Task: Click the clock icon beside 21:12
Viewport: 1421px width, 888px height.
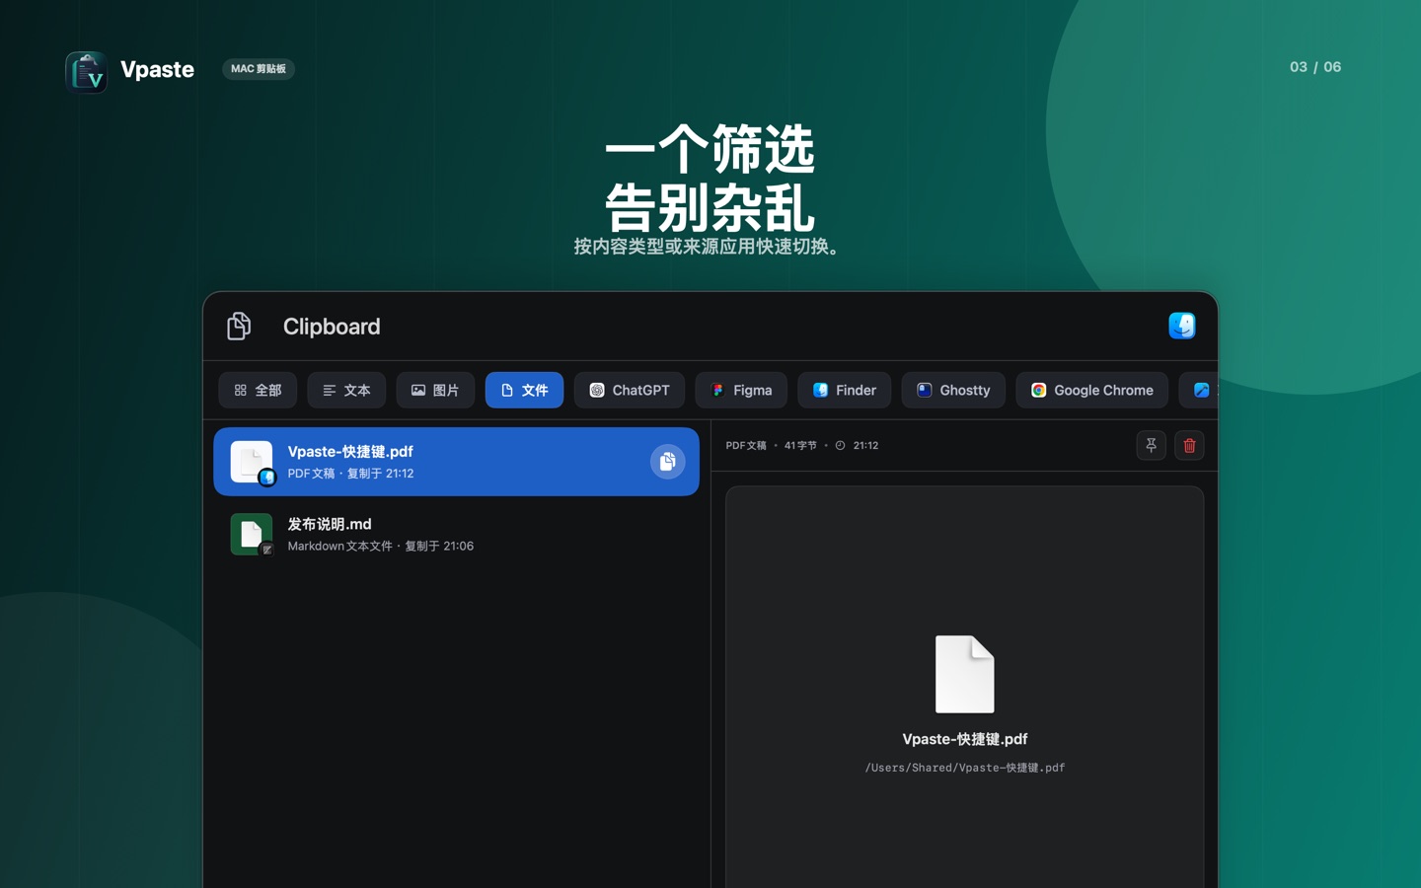Action: (841, 446)
